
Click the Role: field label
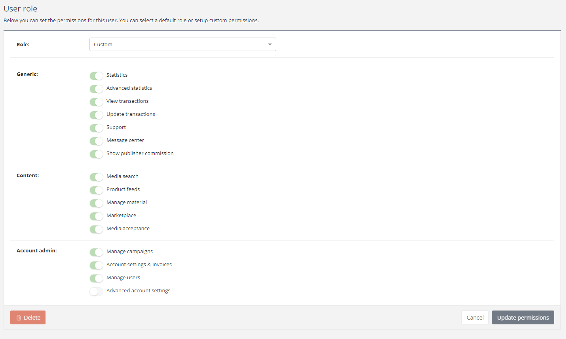[x=23, y=44]
